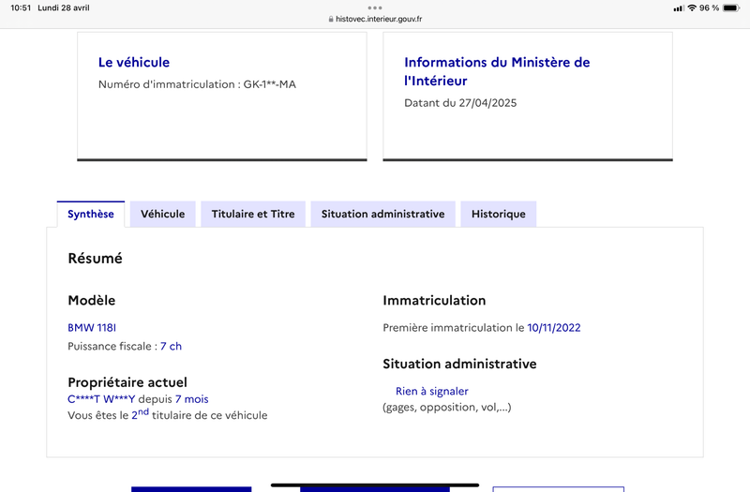Open the Véhicule tab

[162, 214]
